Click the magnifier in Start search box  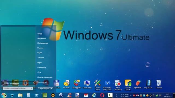coord(31,88)
